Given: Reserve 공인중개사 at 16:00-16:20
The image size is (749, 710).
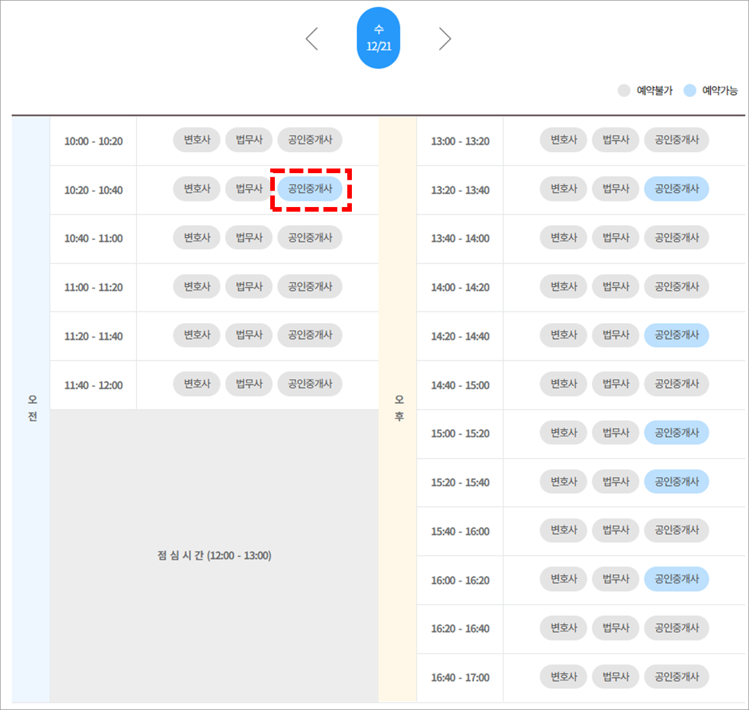Looking at the screenshot, I should [677, 579].
